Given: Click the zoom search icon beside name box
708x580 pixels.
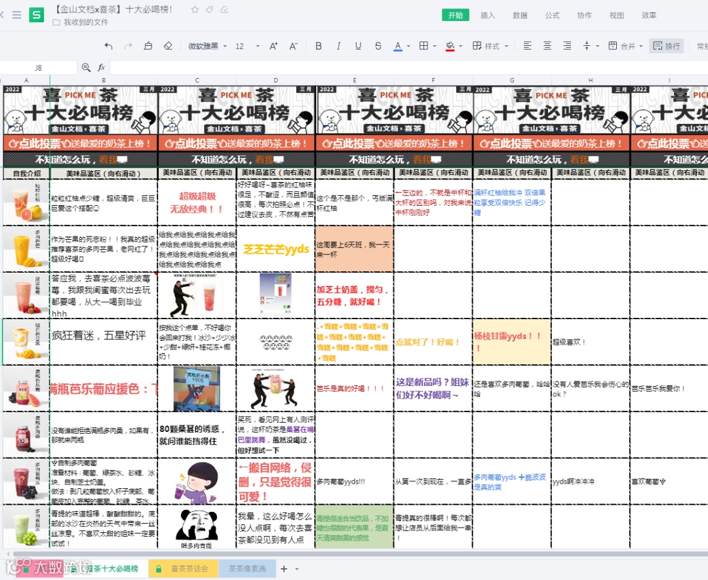Looking at the screenshot, I should 86,68.
